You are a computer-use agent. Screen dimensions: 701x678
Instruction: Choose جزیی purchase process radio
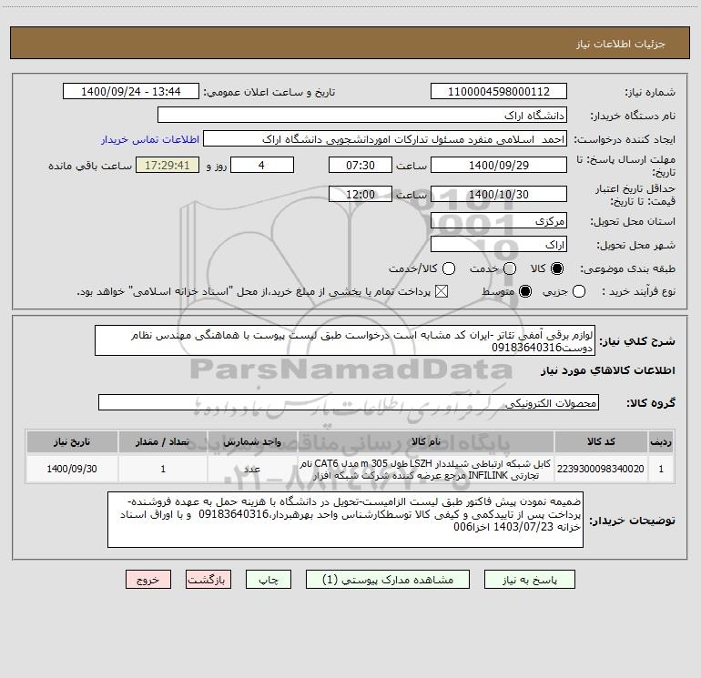point(578,291)
